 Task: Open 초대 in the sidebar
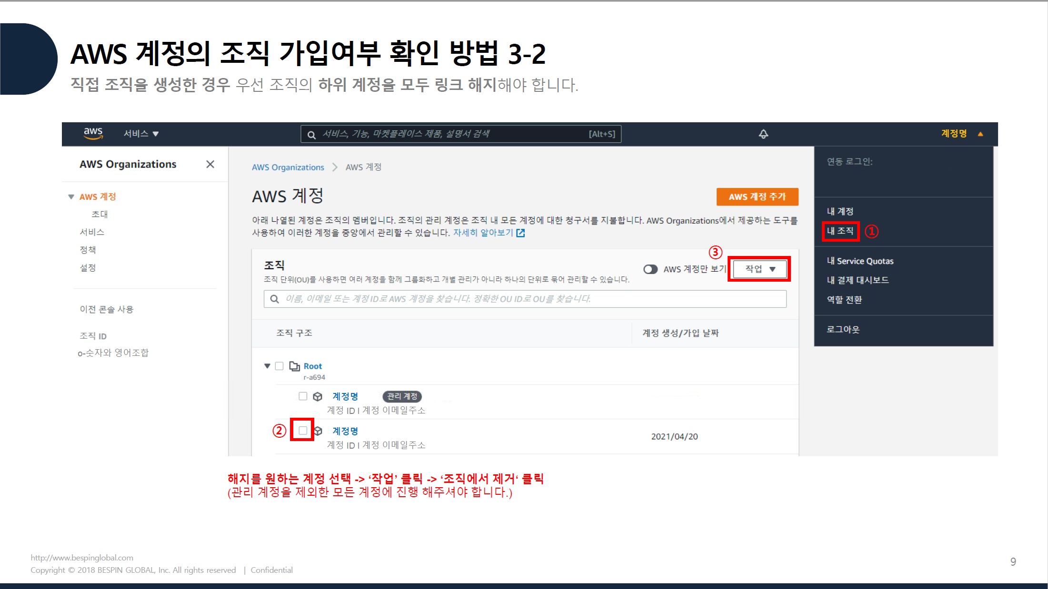pos(100,214)
